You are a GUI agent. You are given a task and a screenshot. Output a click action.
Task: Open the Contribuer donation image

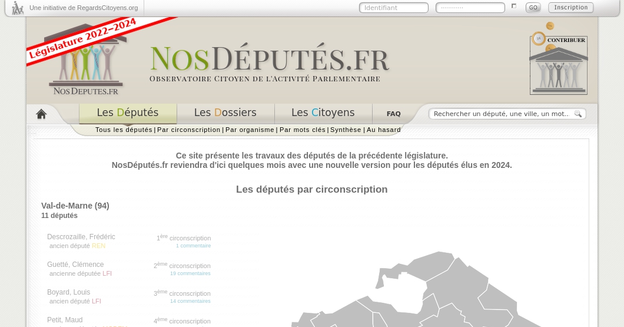coord(558,58)
